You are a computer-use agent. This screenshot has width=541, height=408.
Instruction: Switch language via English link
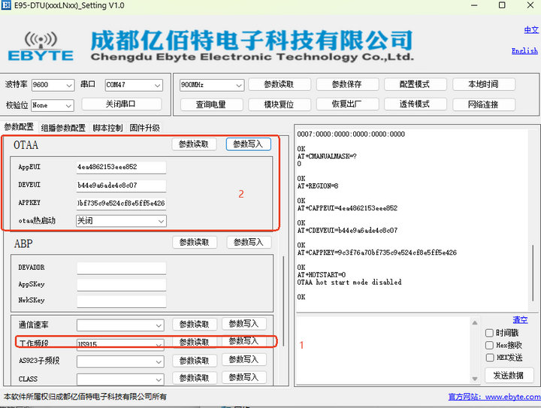pos(524,51)
